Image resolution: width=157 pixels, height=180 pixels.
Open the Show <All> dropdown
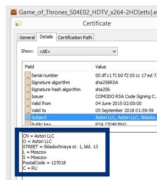77,51
